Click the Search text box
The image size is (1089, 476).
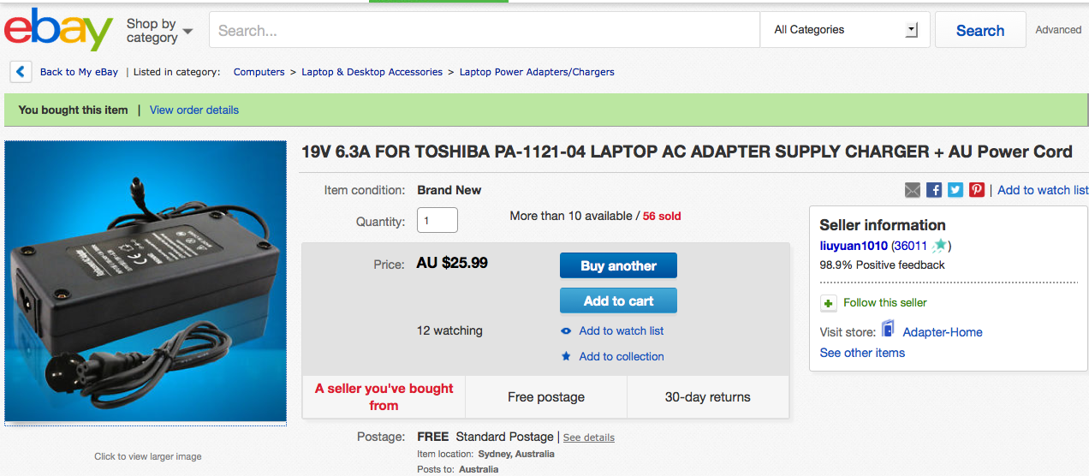pyautogui.click(x=484, y=30)
